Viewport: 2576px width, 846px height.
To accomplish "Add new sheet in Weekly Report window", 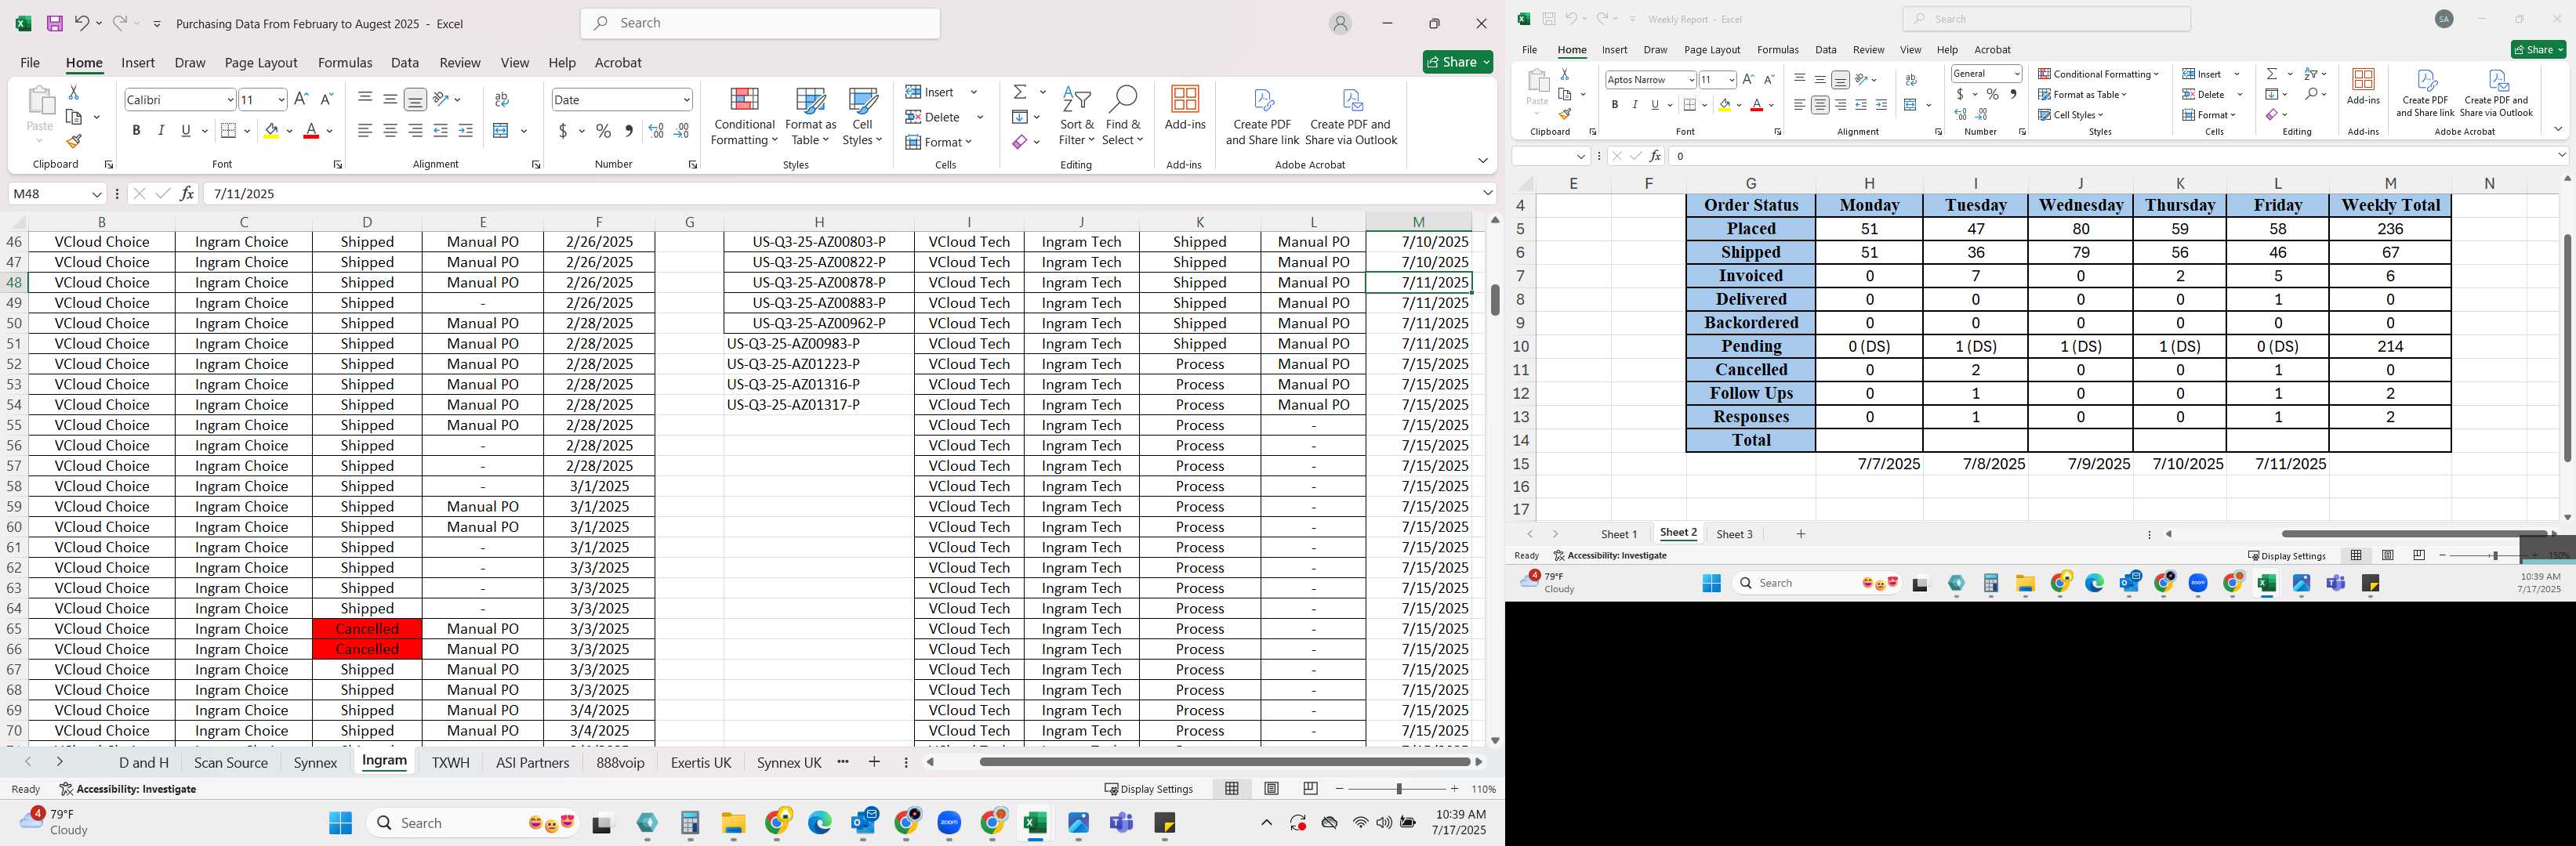I will tap(1800, 534).
